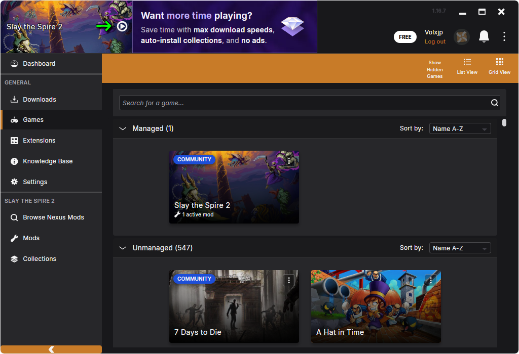Open the Slay the Spire 2 card options menu
The width and height of the screenshot is (519, 354).
[289, 161]
